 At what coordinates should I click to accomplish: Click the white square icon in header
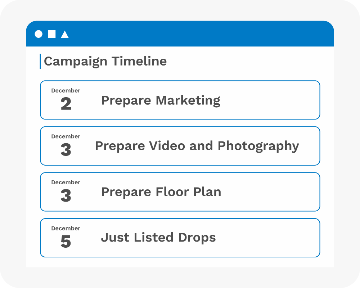tap(52, 34)
